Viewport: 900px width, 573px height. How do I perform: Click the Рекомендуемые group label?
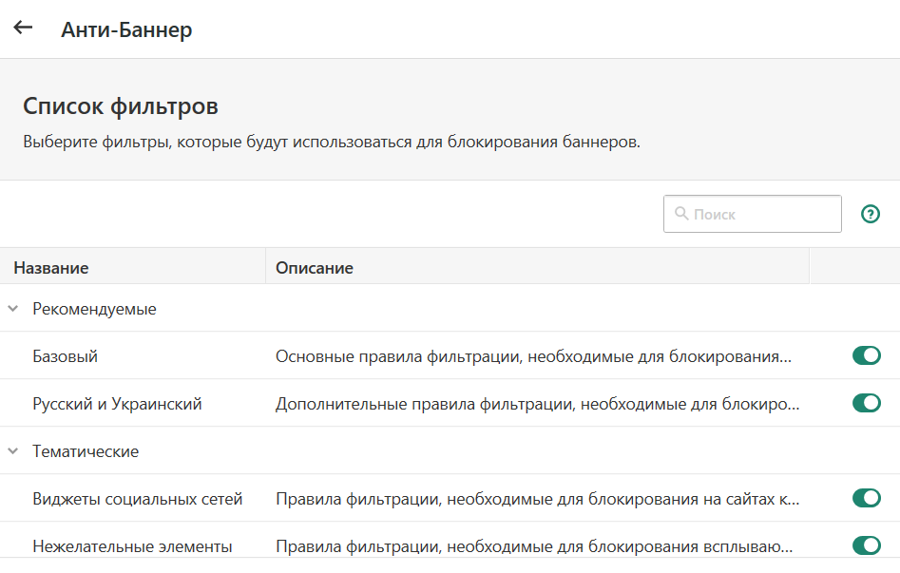pyautogui.click(x=94, y=309)
